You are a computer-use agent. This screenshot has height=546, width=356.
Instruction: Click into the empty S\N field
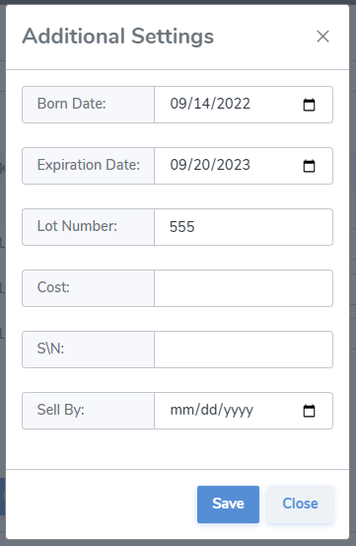(x=244, y=350)
